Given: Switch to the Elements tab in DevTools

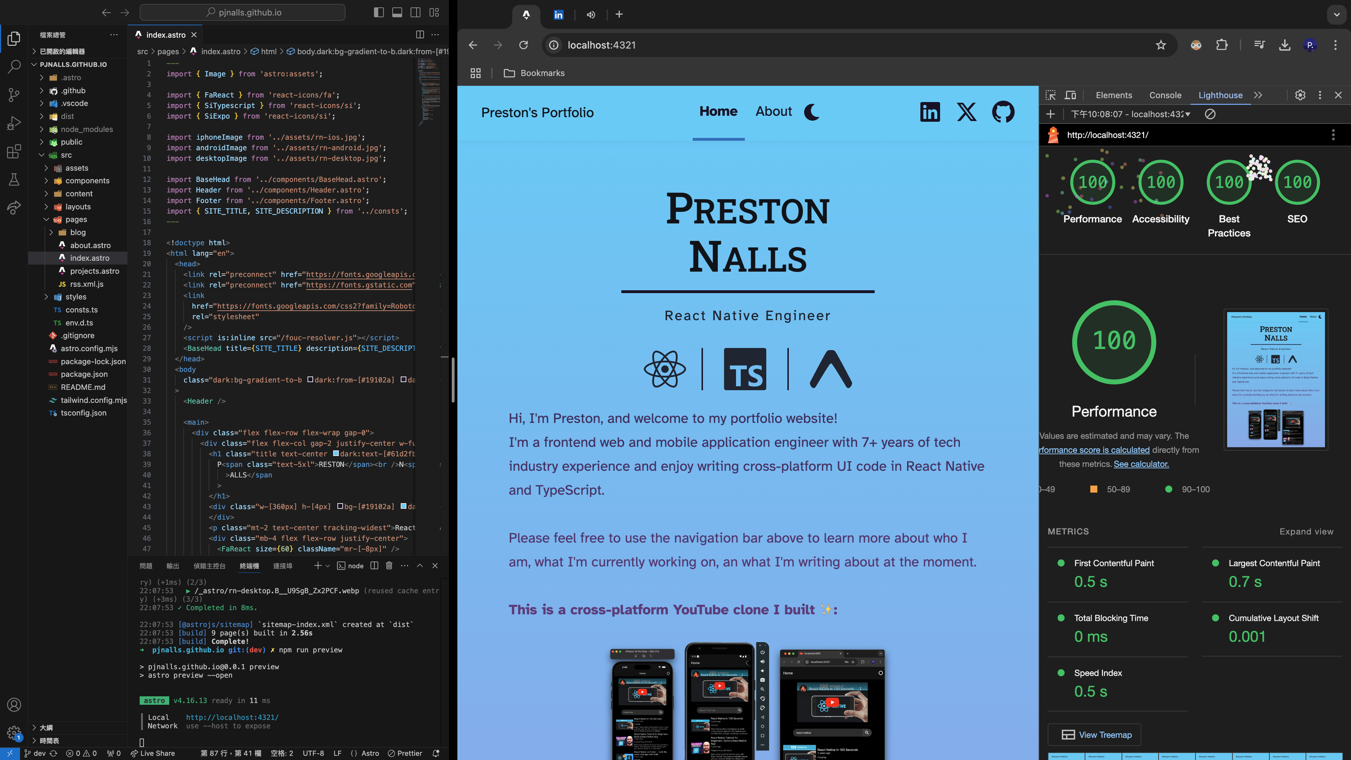Looking at the screenshot, I should tap(1114, 95).
